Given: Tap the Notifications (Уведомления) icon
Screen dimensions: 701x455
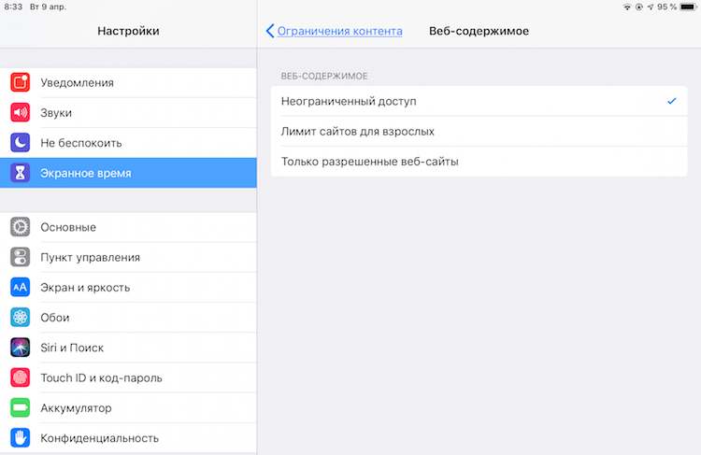Looking at the screenshot, I should [21, 83].
